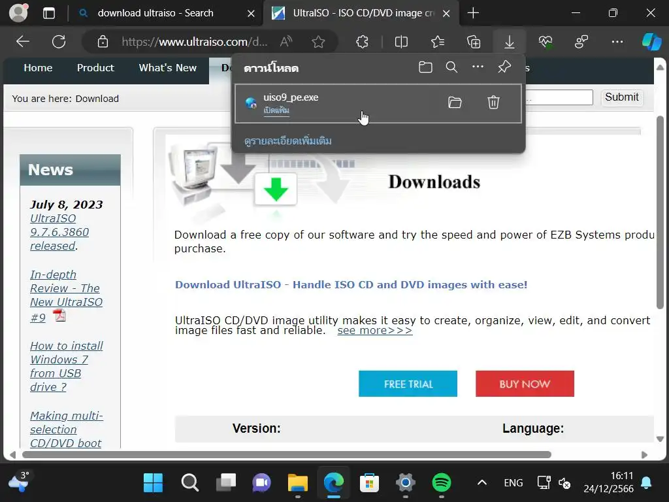Click the BUY NOW button
Image resolution: width=669 pixels, height=502 pixels.
click(x=525, y=384)
